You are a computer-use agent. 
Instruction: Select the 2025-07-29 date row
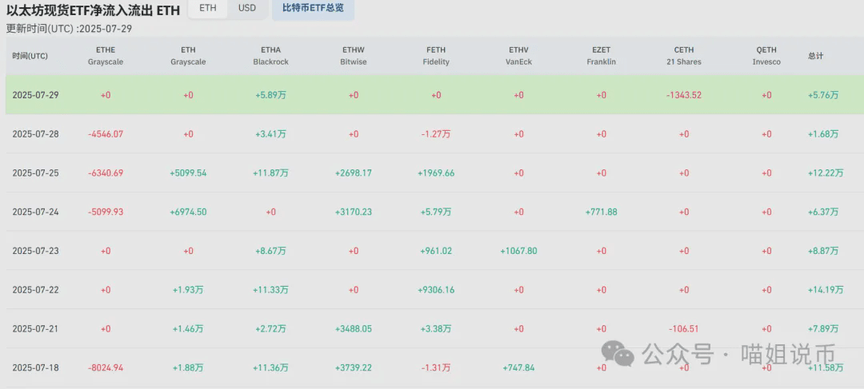click(x=434, y=94)
